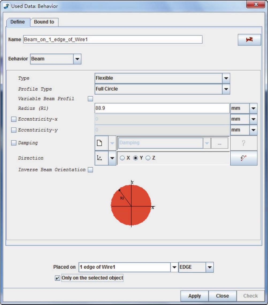Click the app icon in the title bar
Image resolution: width=268 pixels, height=305 pixels.
click(7, 6)
